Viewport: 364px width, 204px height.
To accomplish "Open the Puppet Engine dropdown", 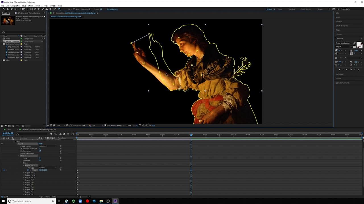I will tap(47, 146).
